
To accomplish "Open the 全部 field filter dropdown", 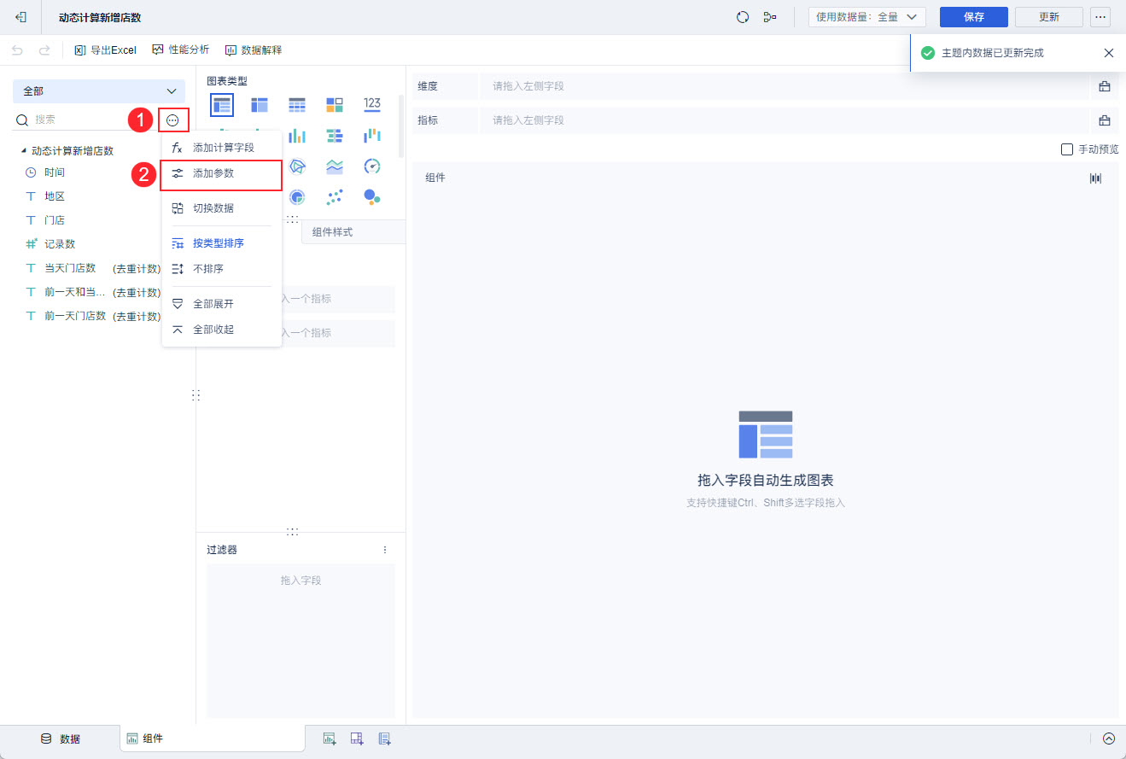I will (x=99, y=91).
